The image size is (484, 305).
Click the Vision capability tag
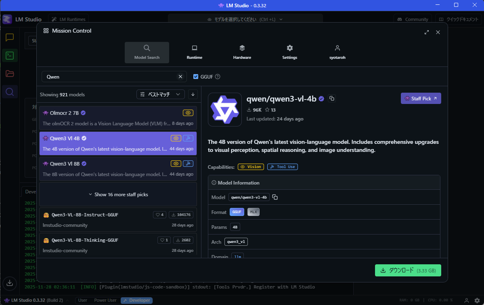(251, 167)
